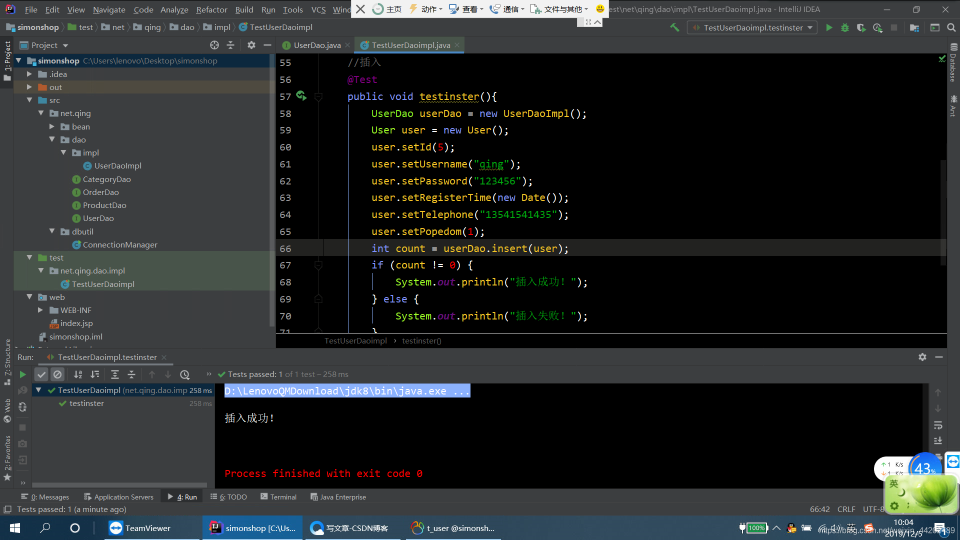Click the Windows Start button
The width and height of the screenshot is (960, 540).
15,528
